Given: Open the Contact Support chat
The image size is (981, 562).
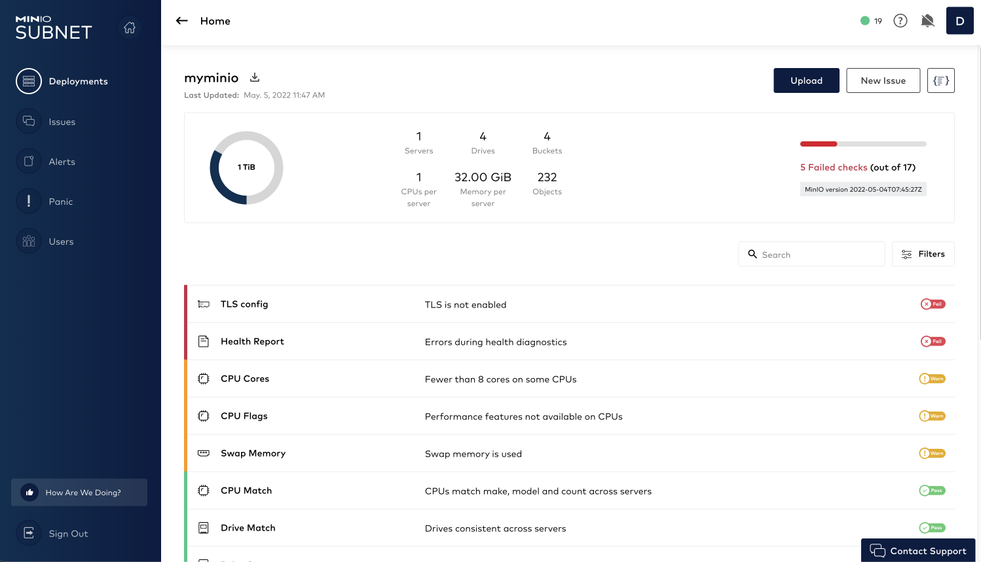Looking at the screenshot, I should click(x=918, y=551).
